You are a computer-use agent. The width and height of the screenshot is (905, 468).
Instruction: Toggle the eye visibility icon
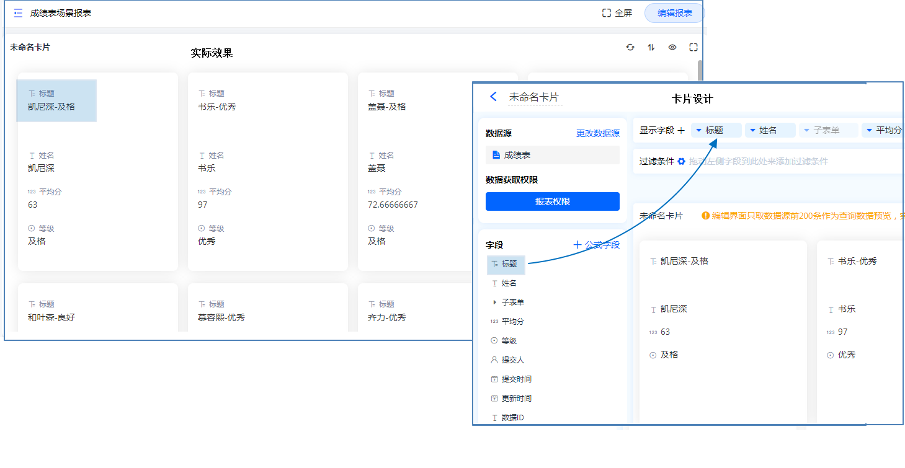pos(672,47)
